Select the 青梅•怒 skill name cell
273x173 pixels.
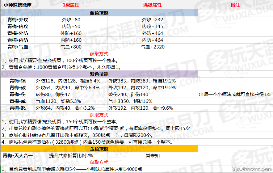18,108
